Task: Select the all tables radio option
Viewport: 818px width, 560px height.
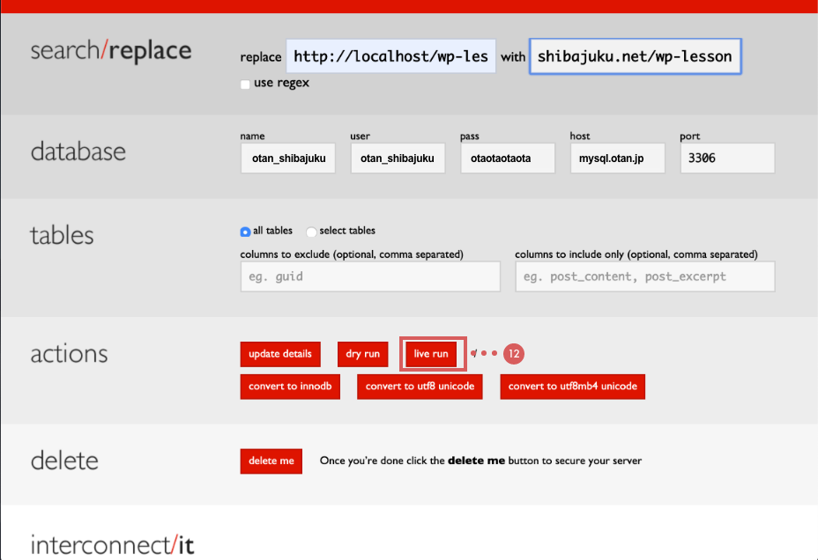Action: click(245, 232)
